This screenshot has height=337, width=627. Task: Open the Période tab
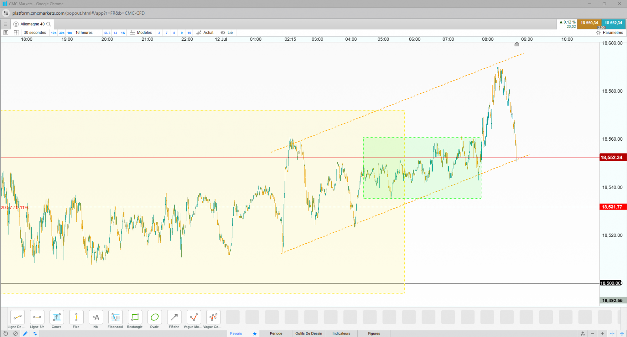click(276, 334)
